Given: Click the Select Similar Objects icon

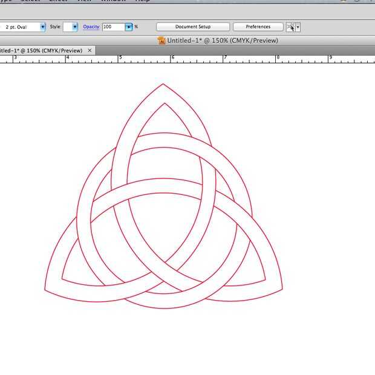Looking at the screenshot, I should point(291,27).
